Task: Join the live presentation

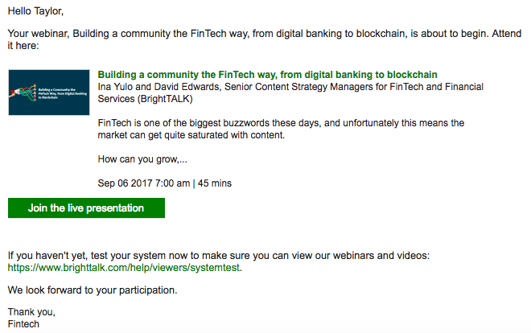Action: point(86,208)
